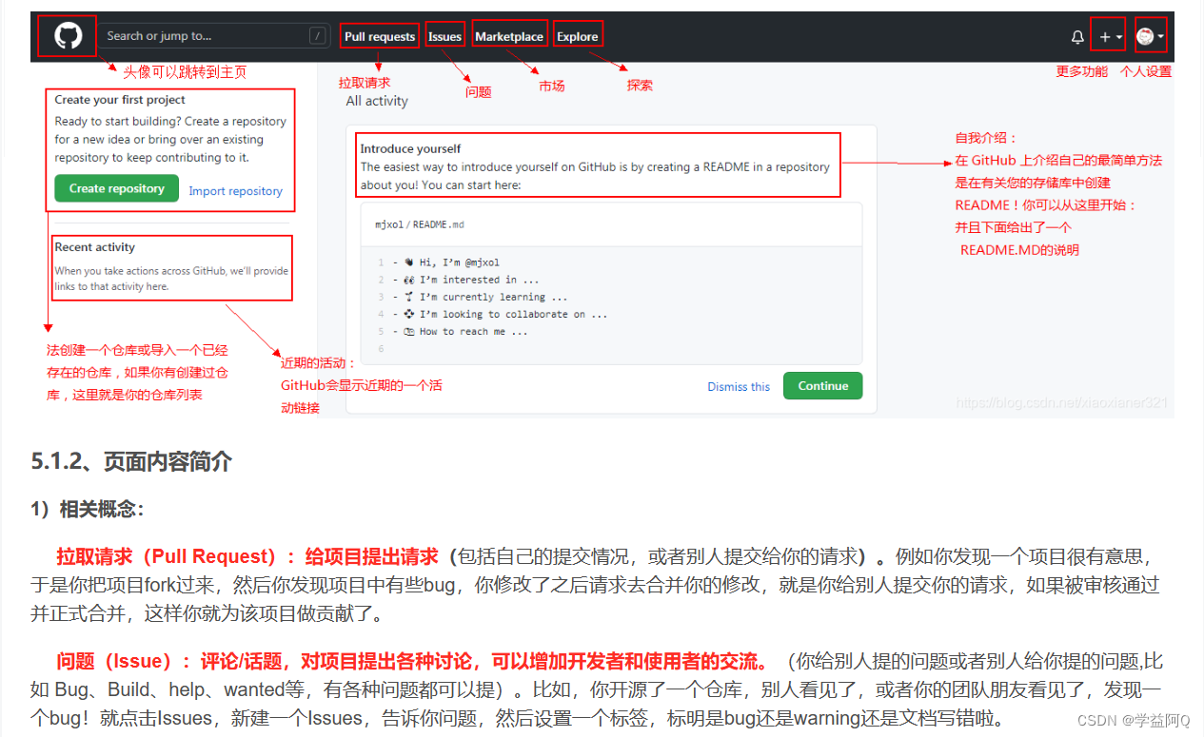Screen dimensions: 1204x737
Task: Click the Introduce yourself heading
Action: (410, 148)
